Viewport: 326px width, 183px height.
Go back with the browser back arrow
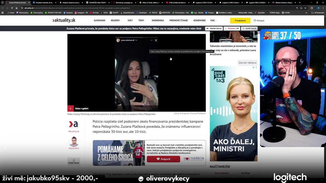pos(3,8)
